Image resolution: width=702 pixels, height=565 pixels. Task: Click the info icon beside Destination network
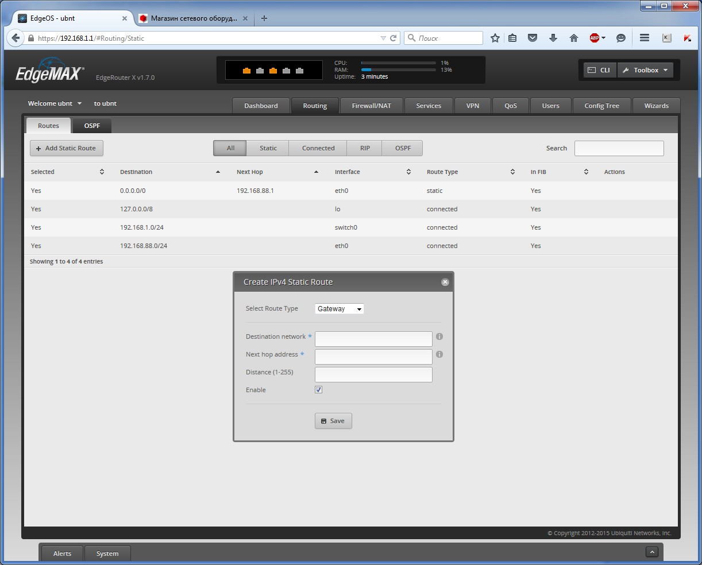[x=439, y=336]
